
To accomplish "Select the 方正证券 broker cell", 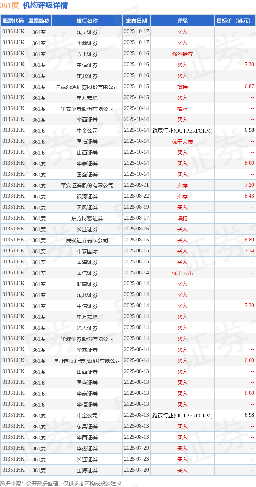I will (x=87, y=54).
